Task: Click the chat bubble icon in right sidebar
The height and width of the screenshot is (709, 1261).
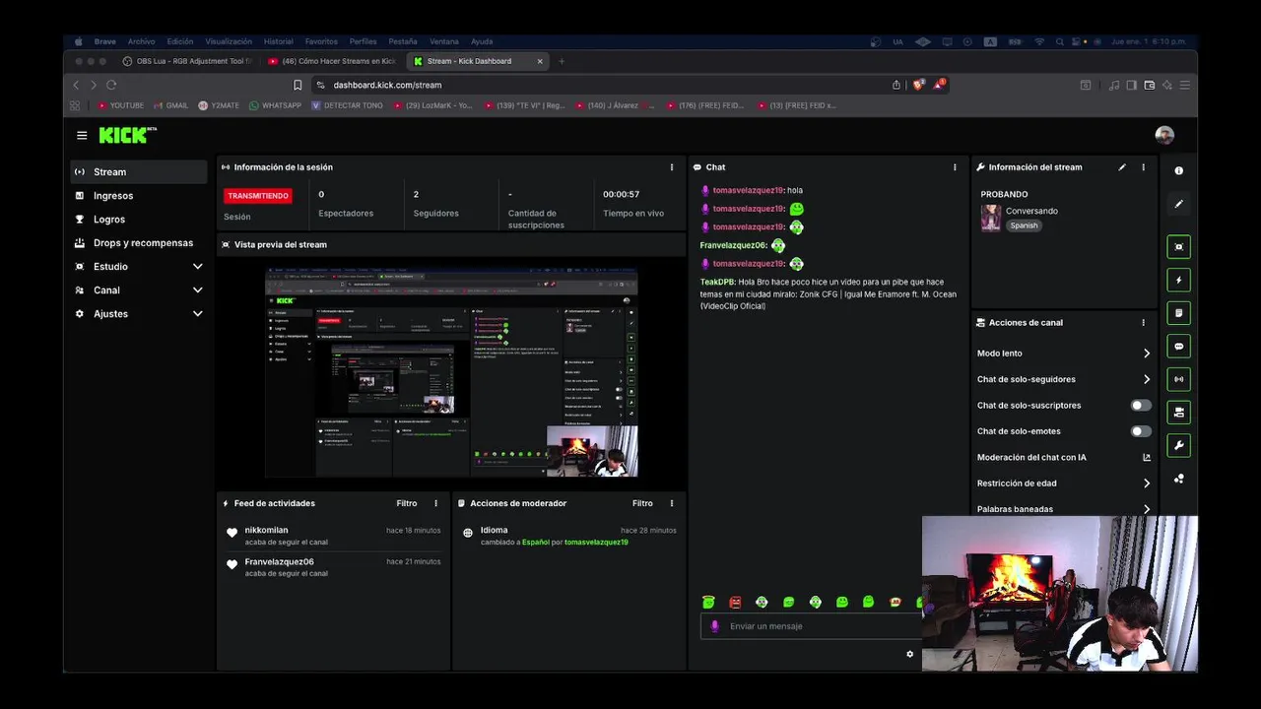Action: click(x=1178, y=347)
